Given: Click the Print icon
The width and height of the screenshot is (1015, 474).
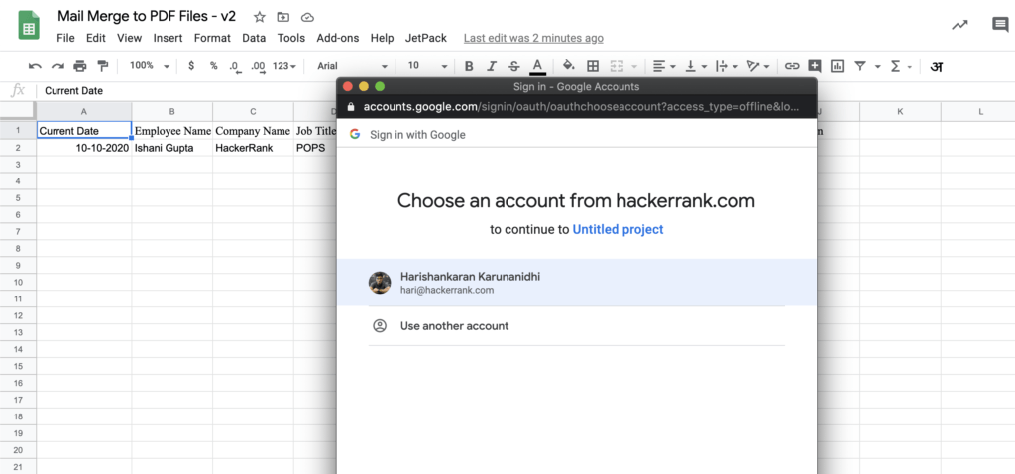Looking at the screenshot, I should [80, 66].
